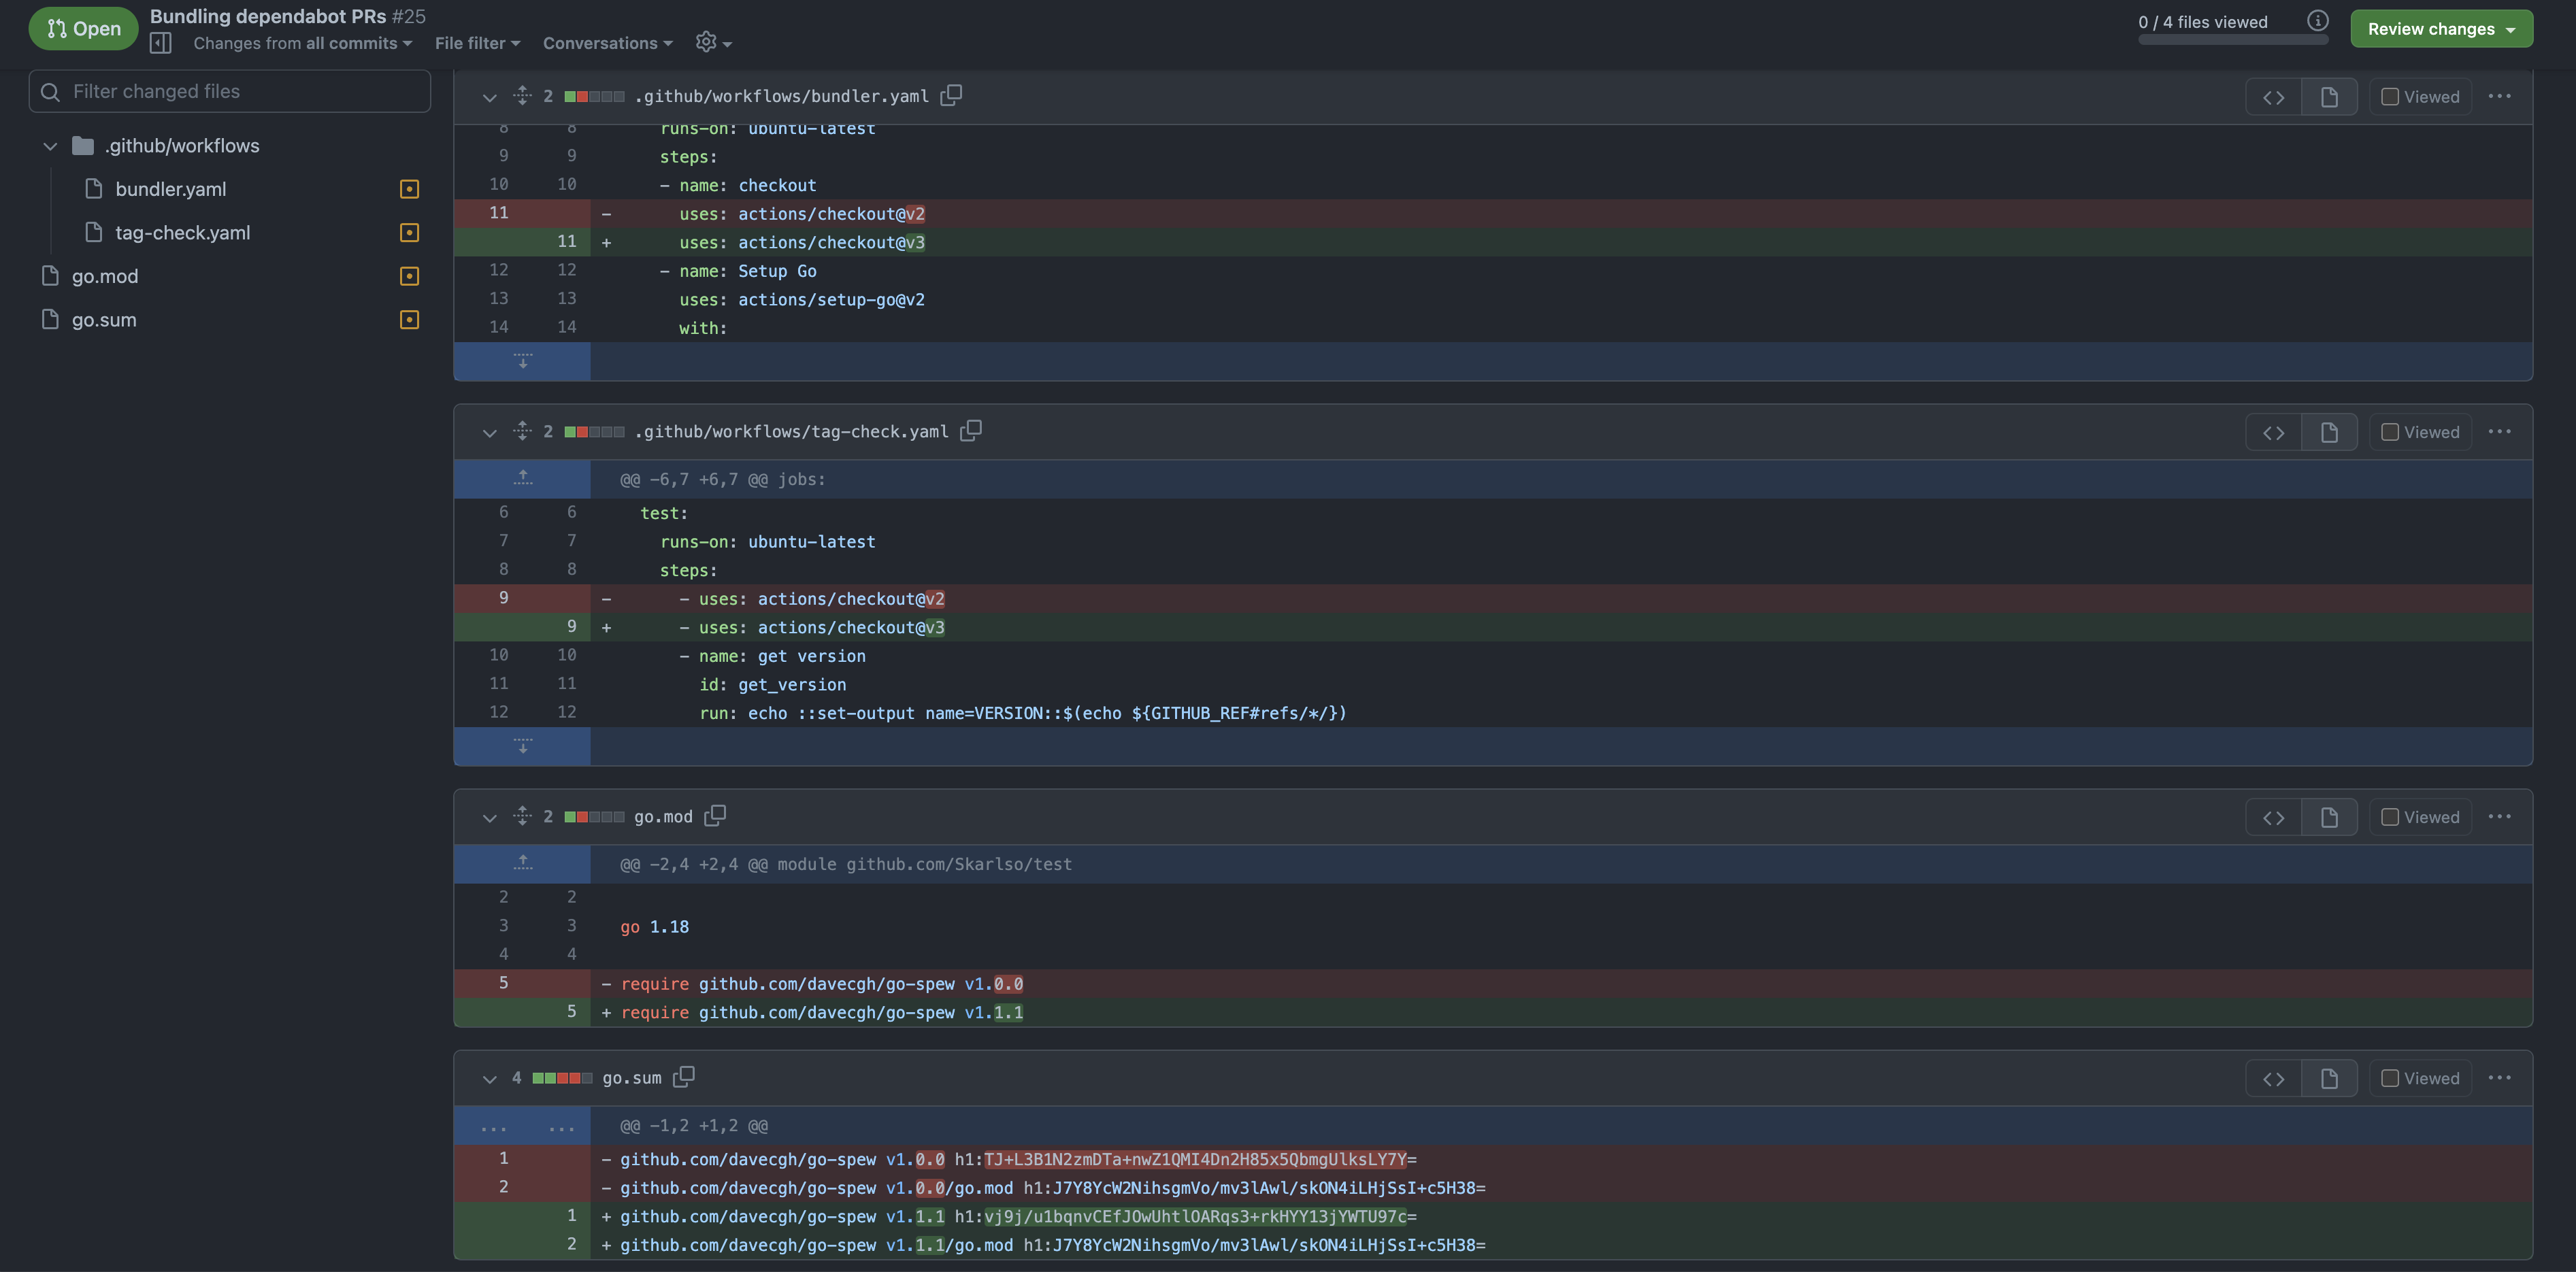This screenshot has width=2576, height=1272.
Task: Check Viewed box for go.sum
Action: 2390,1078
